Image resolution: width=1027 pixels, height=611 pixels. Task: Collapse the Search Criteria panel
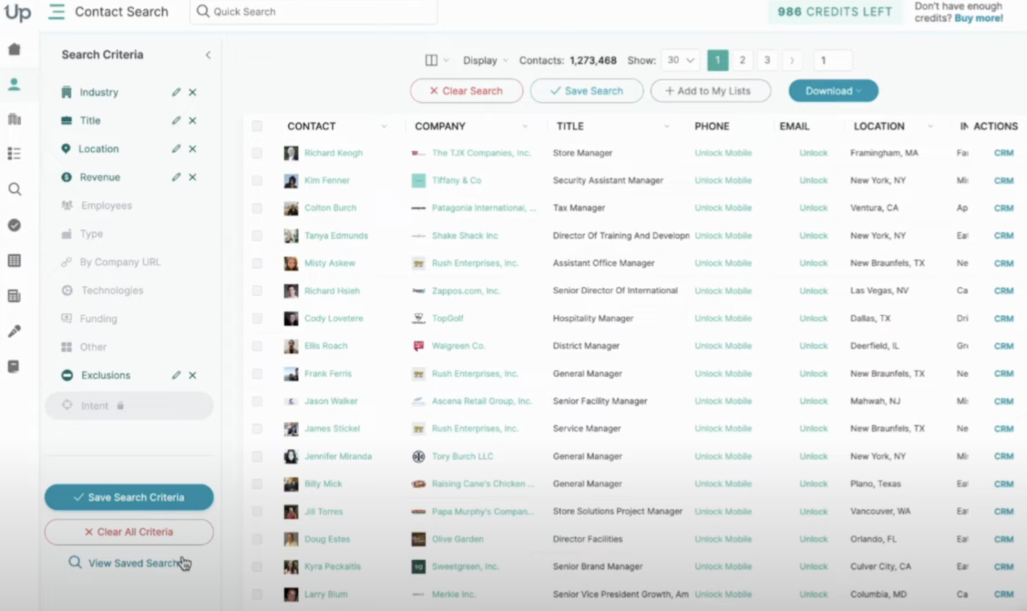click(x=208, y=55)
